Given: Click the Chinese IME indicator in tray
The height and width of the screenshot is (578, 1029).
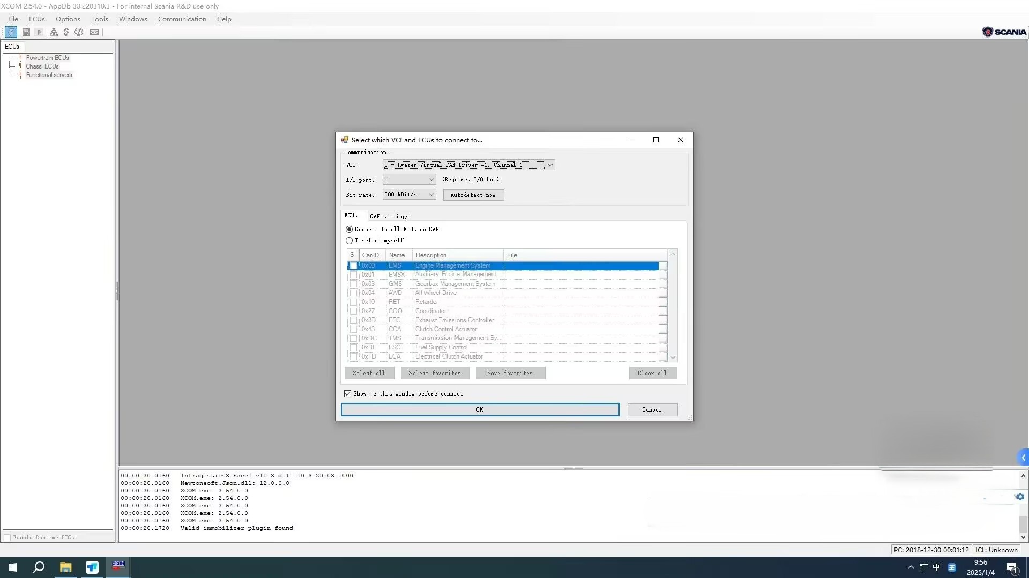Looking at the screenshot, I should 936,567.
